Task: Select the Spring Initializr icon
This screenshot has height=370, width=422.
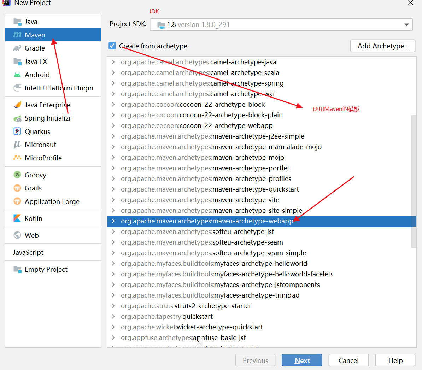Action: (x=17, y=118)
